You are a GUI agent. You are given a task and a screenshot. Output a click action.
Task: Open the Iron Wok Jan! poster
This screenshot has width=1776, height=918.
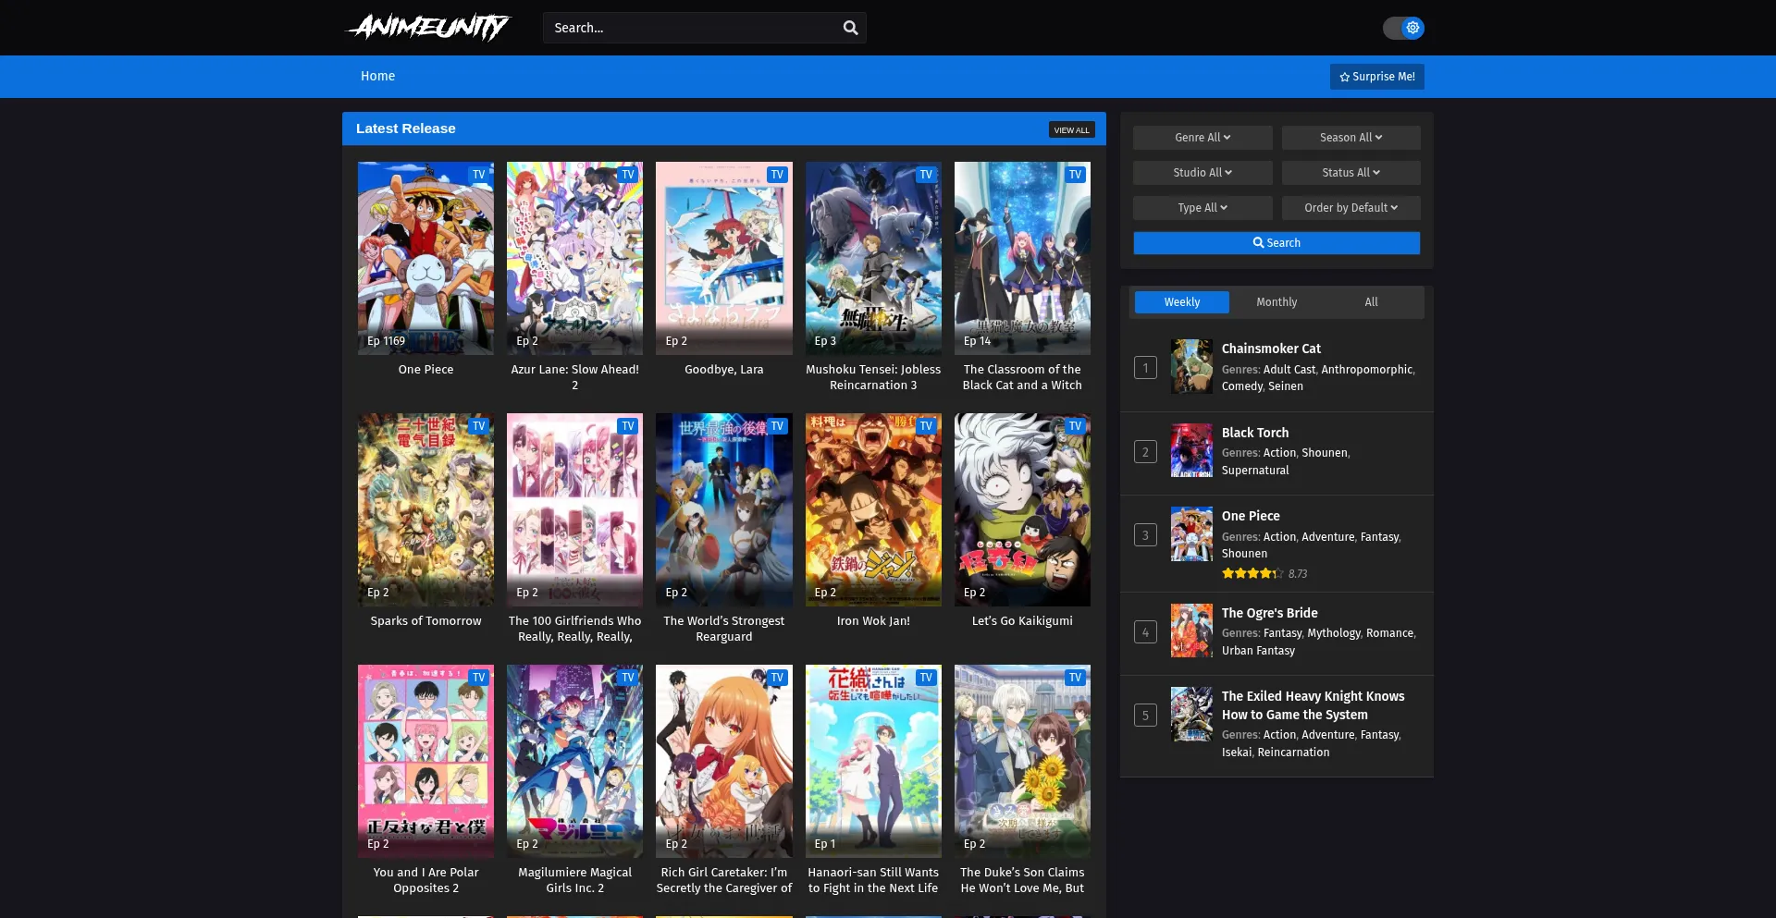pyautogui.click(x=873, y=509)
